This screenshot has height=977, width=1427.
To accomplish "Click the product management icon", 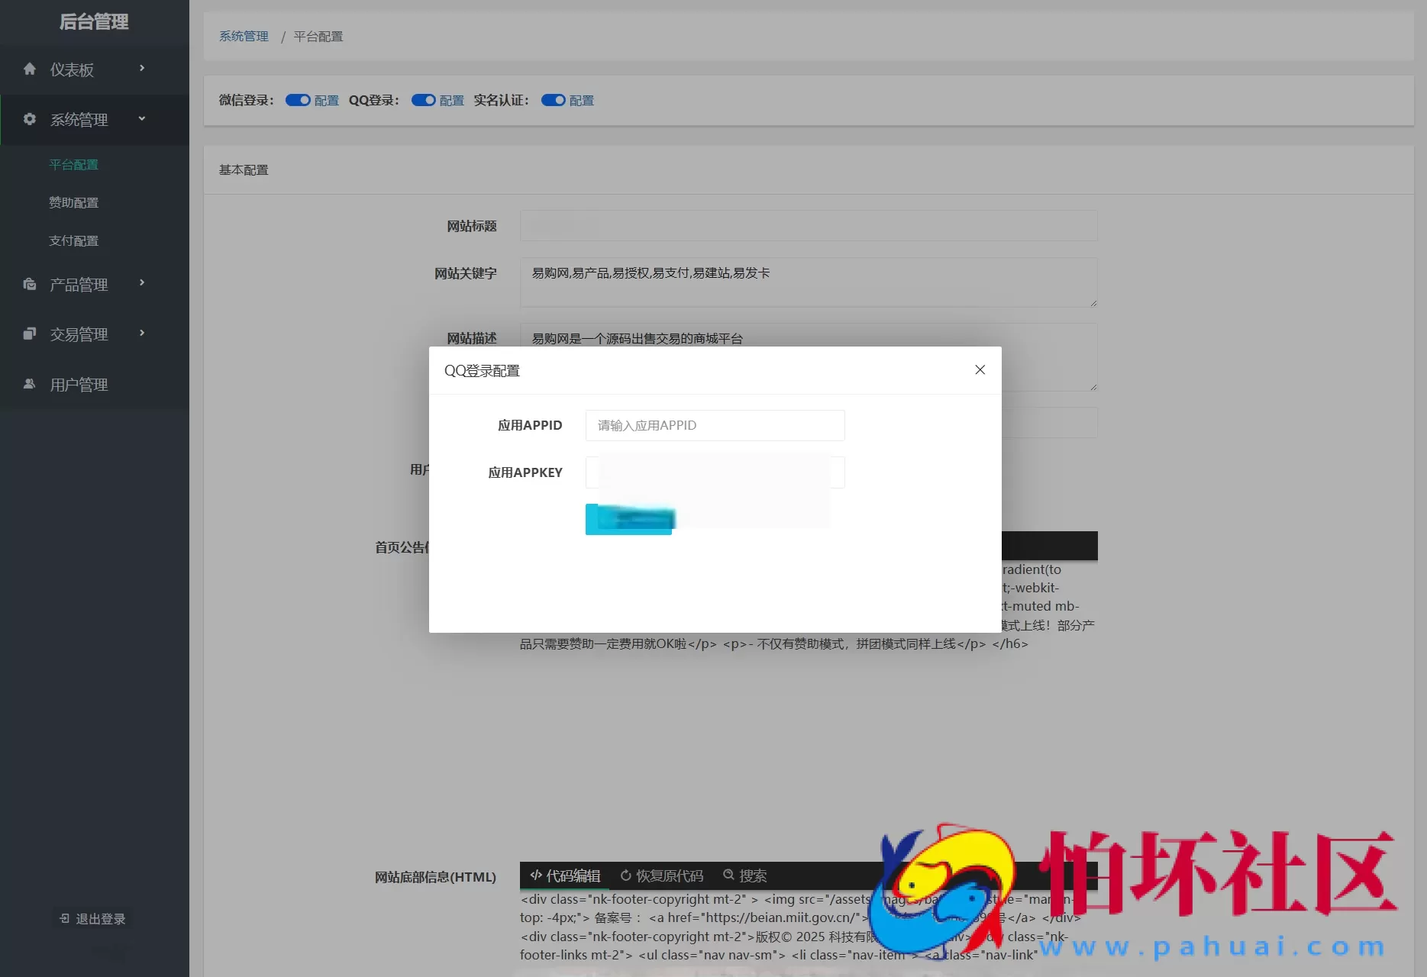I will click(30, 285).
